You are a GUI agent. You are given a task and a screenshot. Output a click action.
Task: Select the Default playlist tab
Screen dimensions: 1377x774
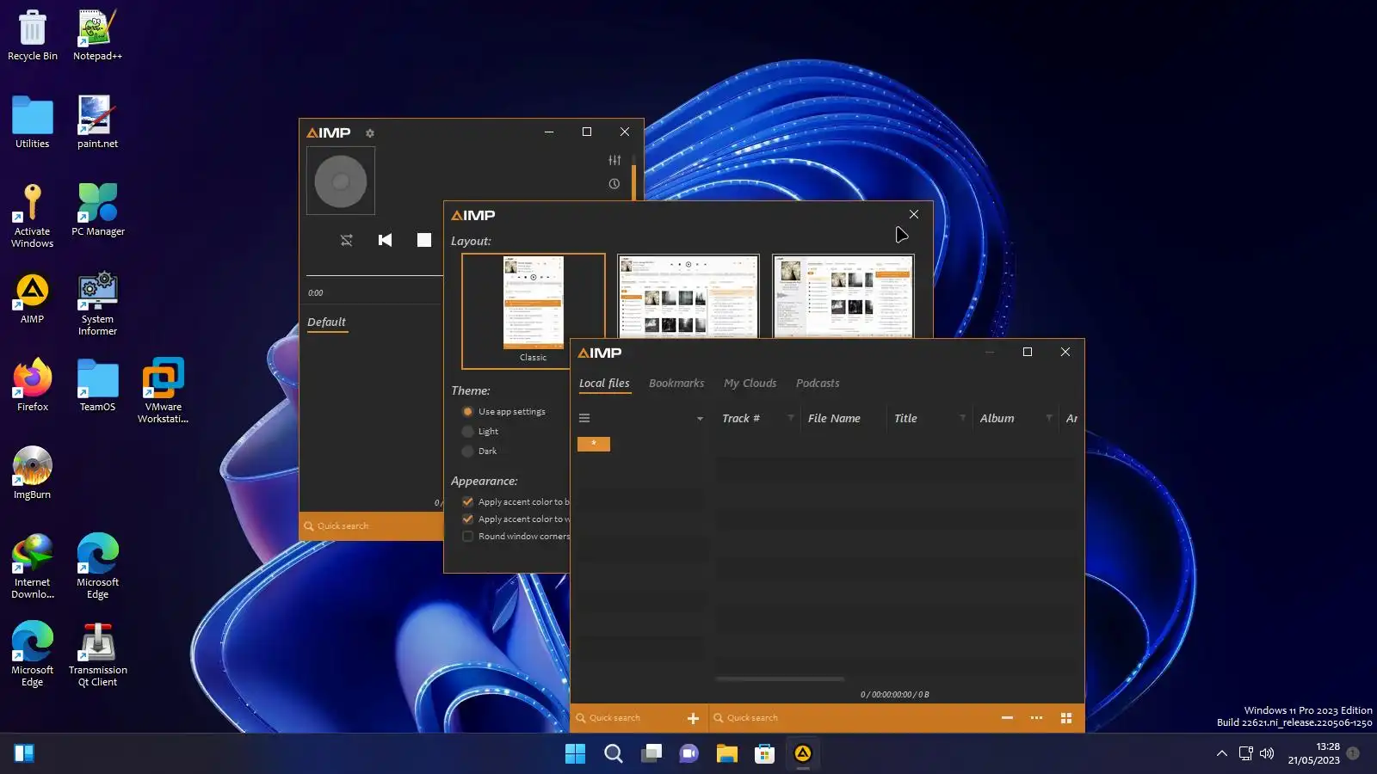(x=327, y=322)
